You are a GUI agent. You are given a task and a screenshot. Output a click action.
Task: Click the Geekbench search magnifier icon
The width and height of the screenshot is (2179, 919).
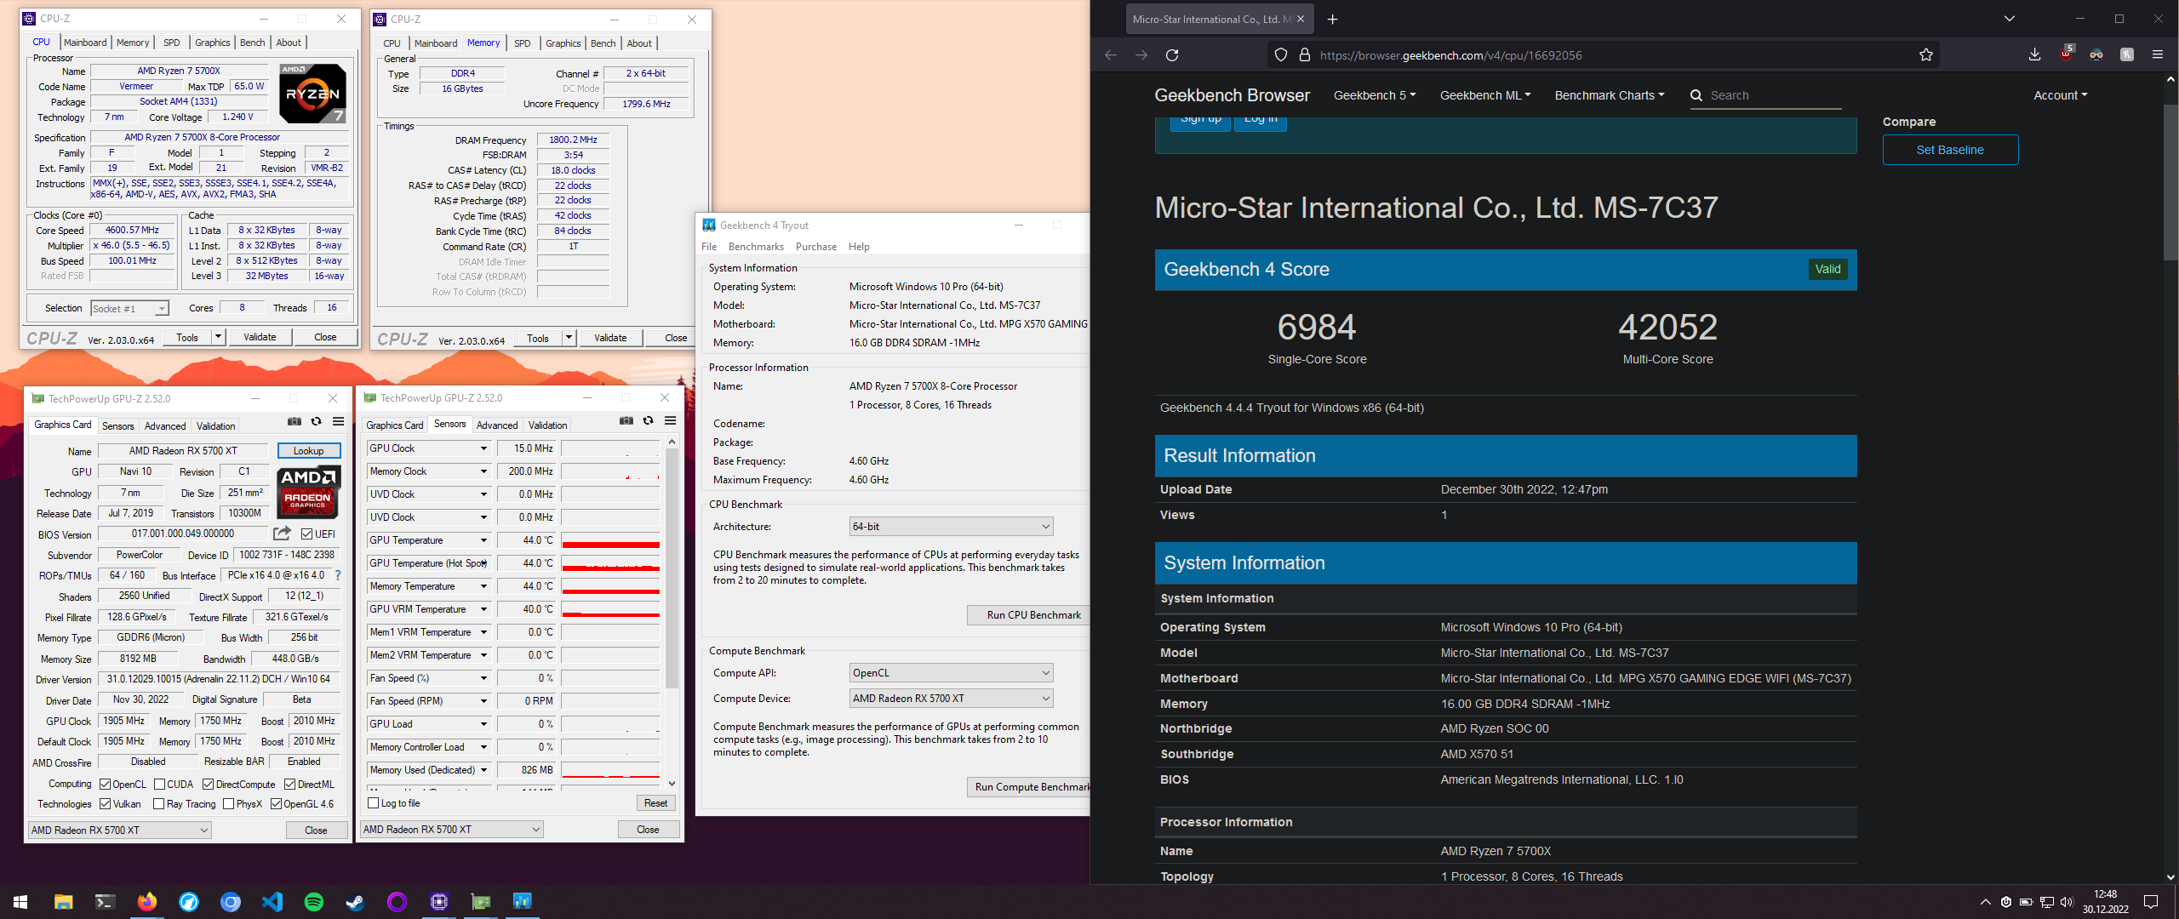(1696, 95)
